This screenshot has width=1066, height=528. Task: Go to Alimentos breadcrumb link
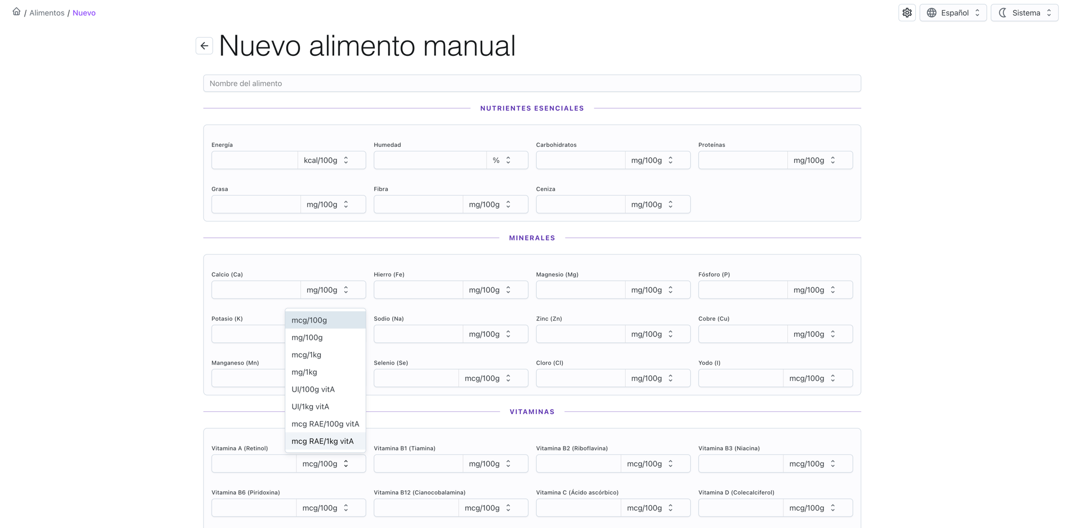(x=47, y=13)
